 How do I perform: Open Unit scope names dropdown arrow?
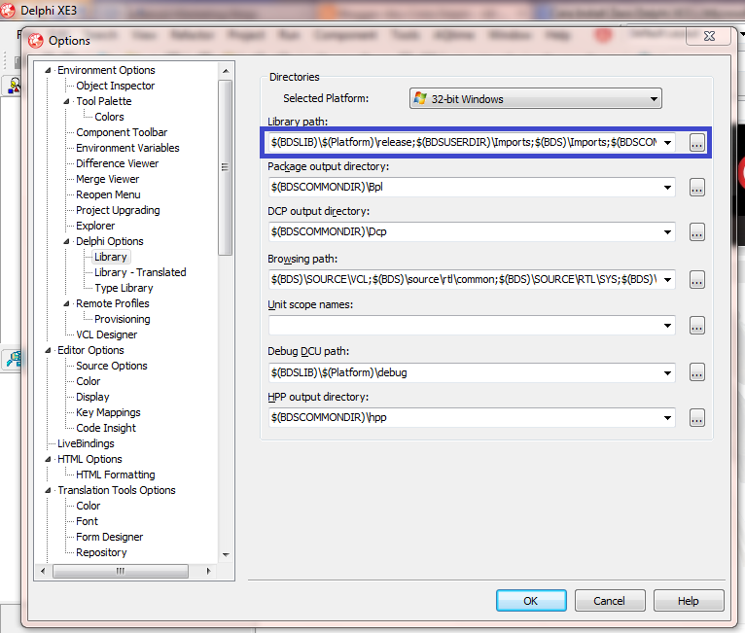[x=667, y=326]
